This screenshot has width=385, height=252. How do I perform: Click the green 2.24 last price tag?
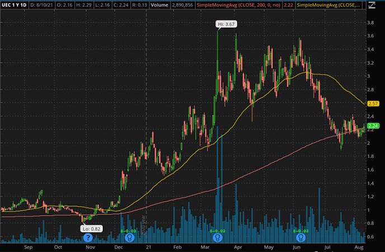[373, 126]
